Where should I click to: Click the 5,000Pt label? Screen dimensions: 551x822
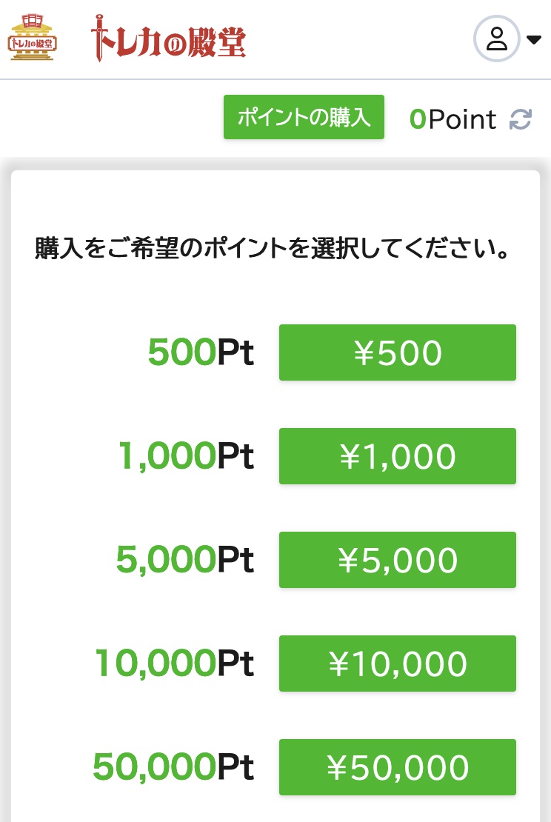click(x=185, y=559)
